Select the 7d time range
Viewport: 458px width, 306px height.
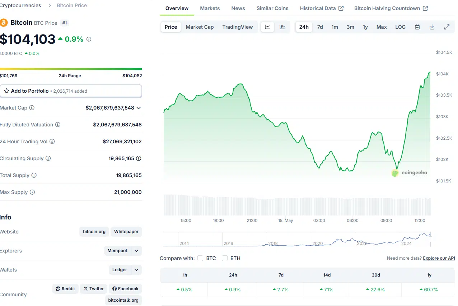tap(320, 27)
